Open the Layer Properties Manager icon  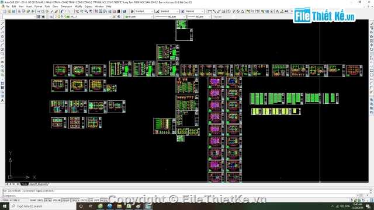(51, 17)
